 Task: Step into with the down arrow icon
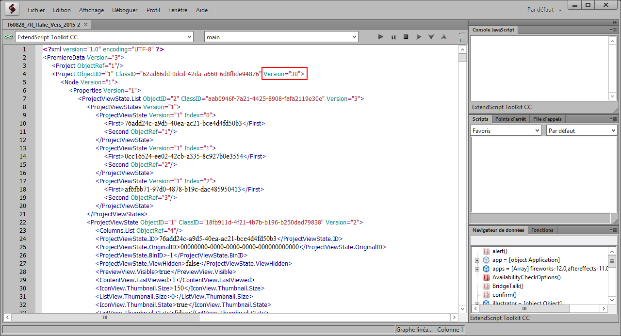tap(431, 37)
